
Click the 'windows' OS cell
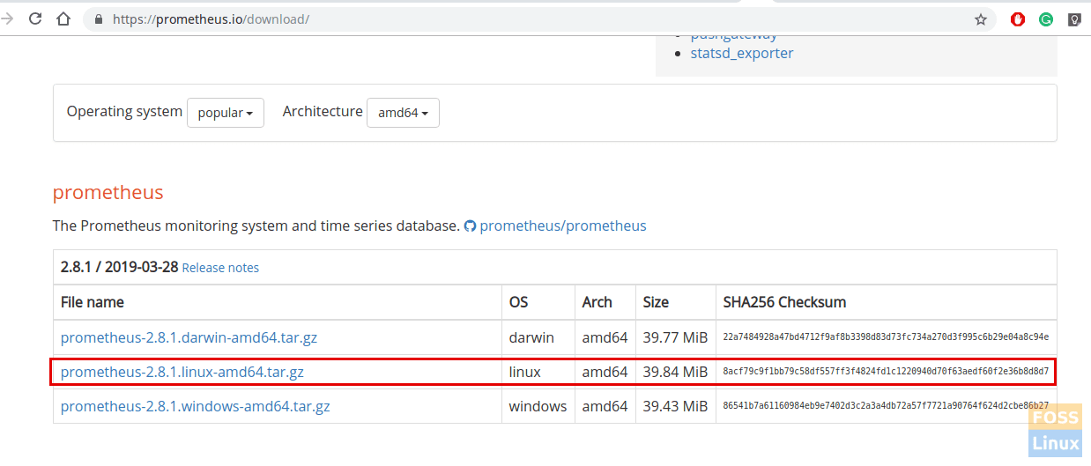[538, 406]
